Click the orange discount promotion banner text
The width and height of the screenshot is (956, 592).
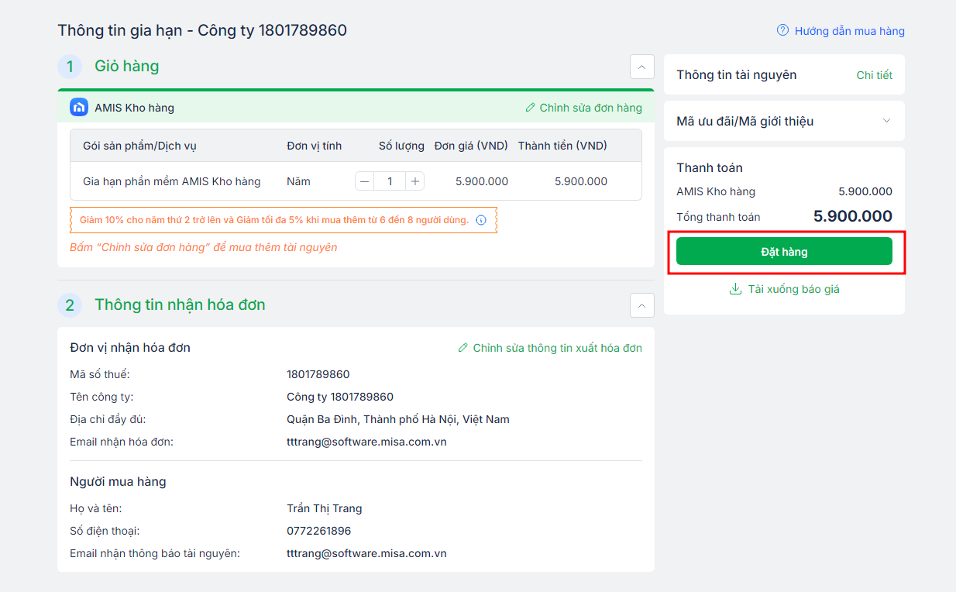point(274,220)
